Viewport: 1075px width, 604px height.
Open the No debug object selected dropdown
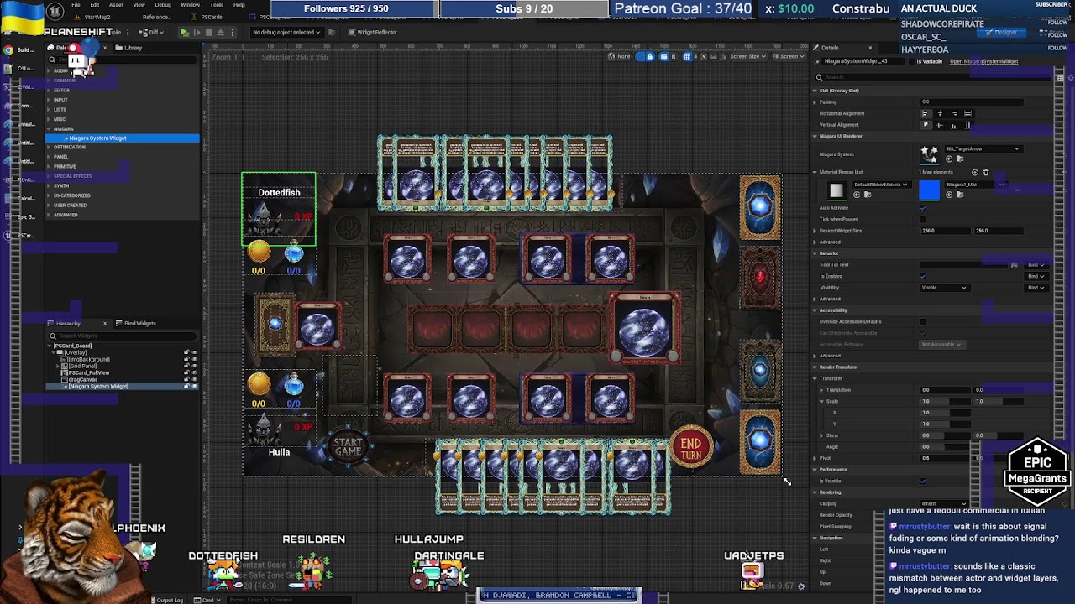coord(286,32)
